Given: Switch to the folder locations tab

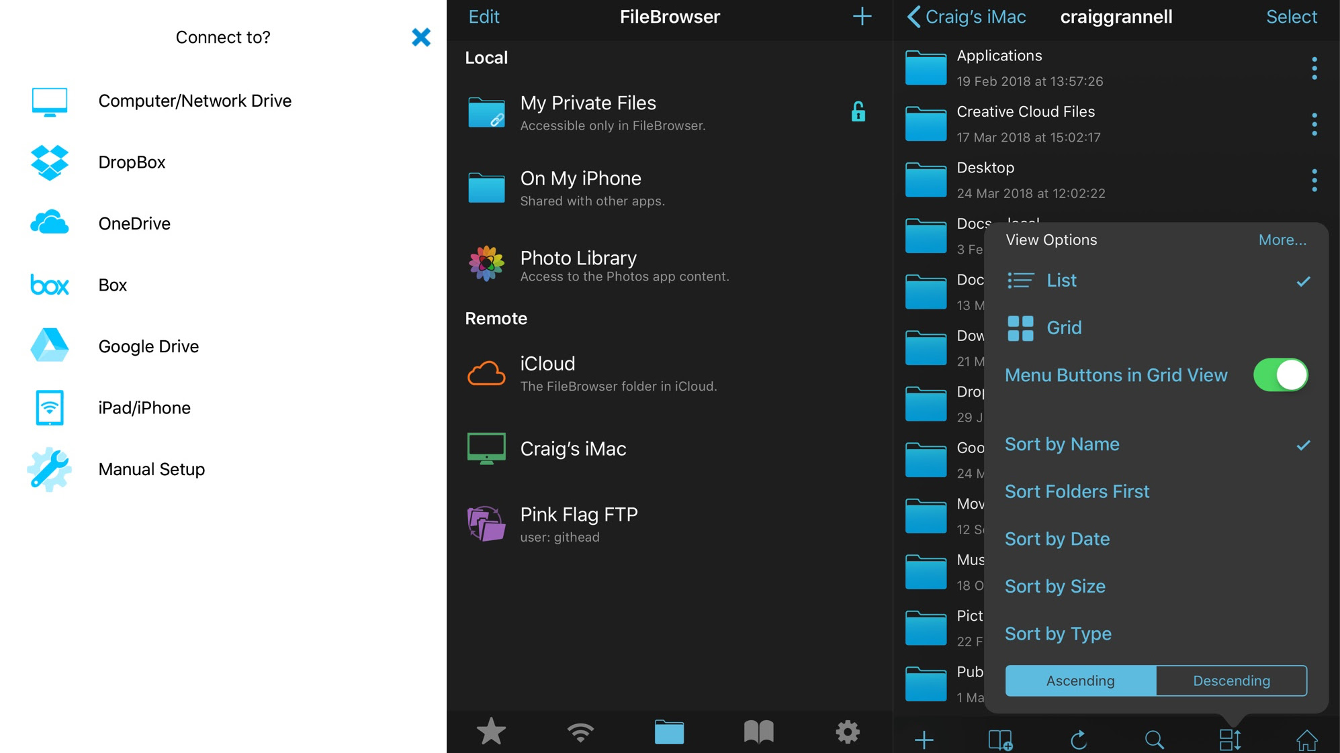Looking at the screenshot, I should 670,732.
